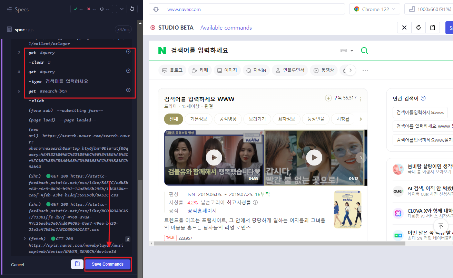Open the virtual keyboard icon in the search bar
This screenshot has height=278, width=453.
[343, 51]
